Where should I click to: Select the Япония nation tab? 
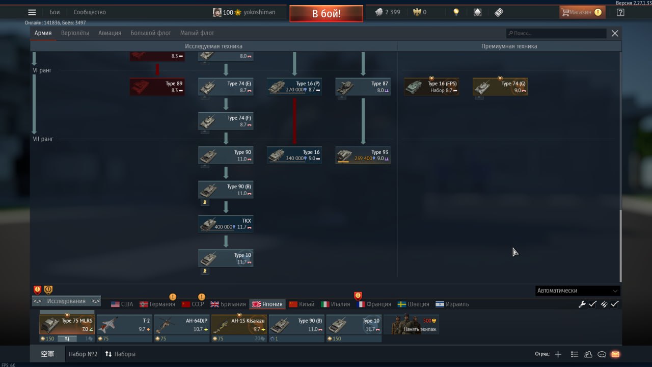pos(267,304)
